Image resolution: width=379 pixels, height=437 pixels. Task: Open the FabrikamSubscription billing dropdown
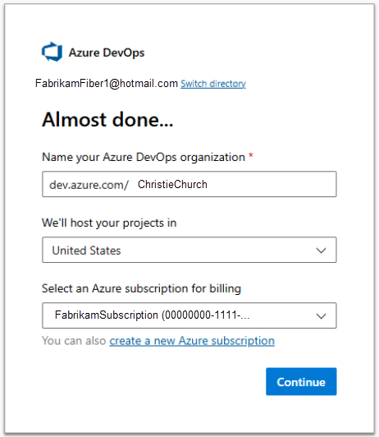pos(189,315)
